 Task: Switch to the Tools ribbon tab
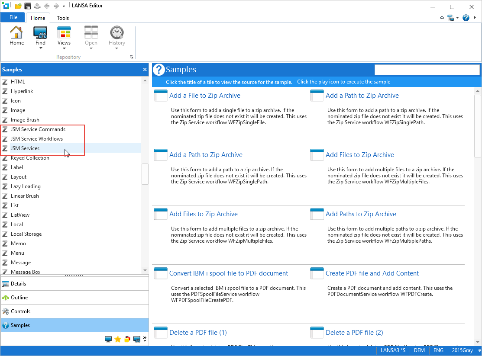coord(63,18)
